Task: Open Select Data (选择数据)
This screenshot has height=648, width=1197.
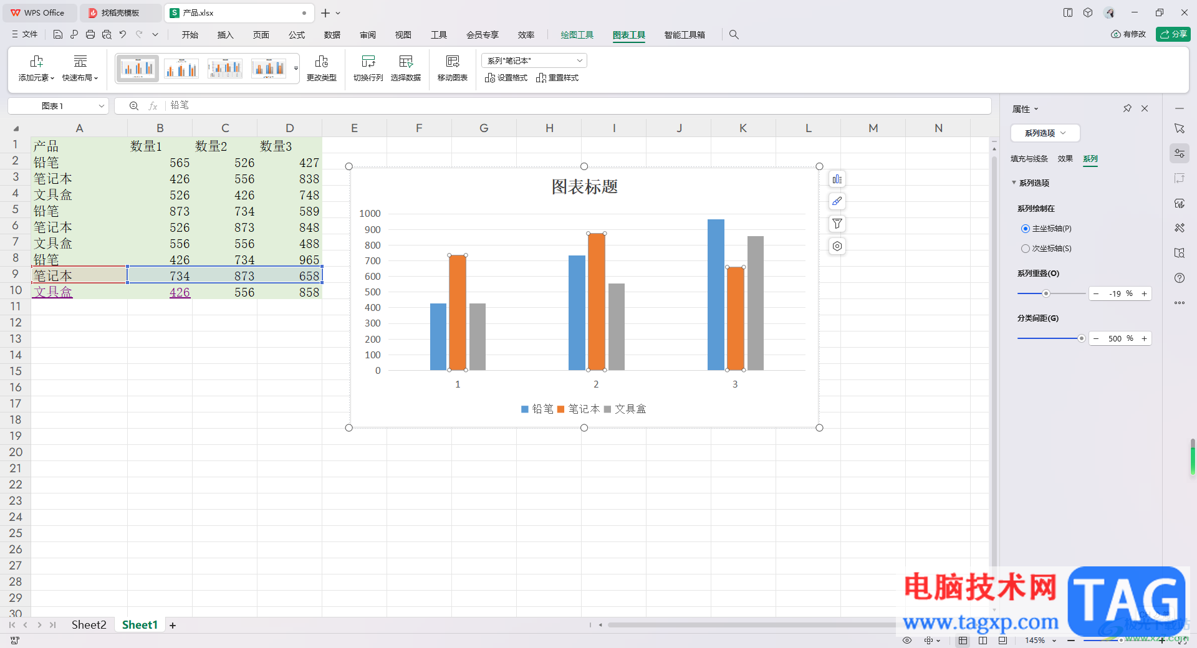Action: (x=406, y=68)
